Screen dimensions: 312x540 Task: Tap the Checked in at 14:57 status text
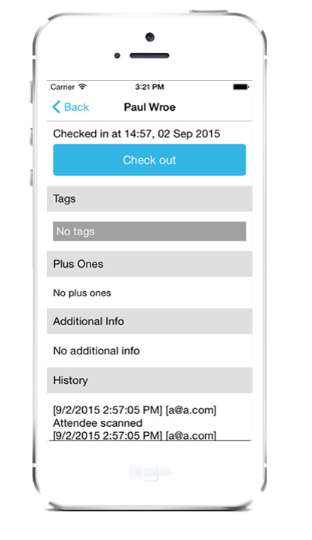tap(136, 133)
